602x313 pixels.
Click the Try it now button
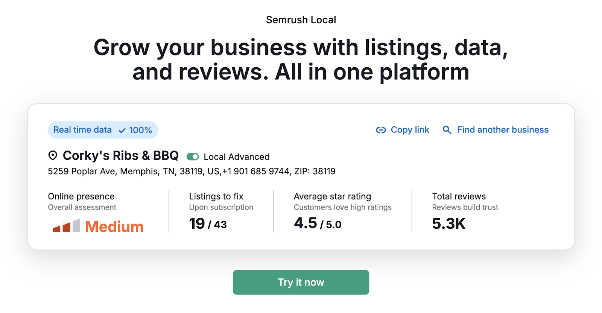pos(301,282)
